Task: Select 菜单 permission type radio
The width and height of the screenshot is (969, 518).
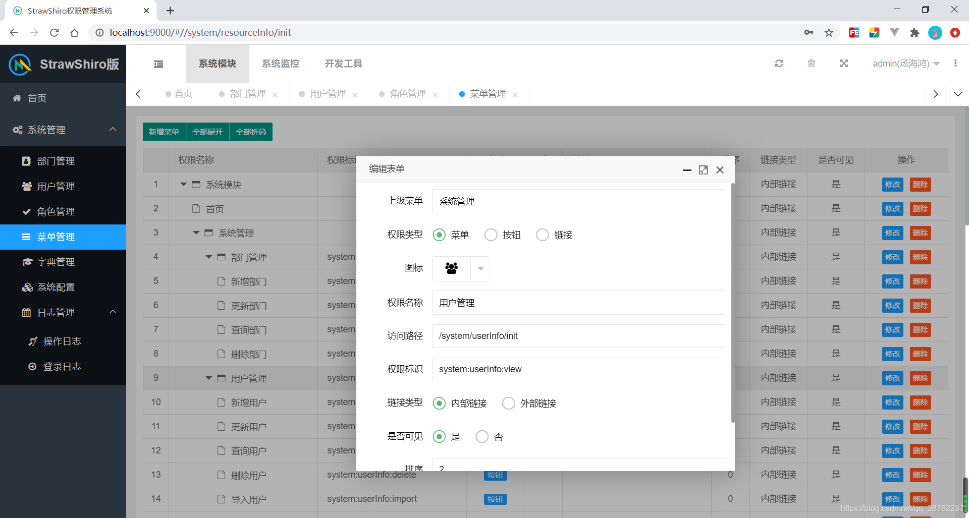Action: coord(439,235)
